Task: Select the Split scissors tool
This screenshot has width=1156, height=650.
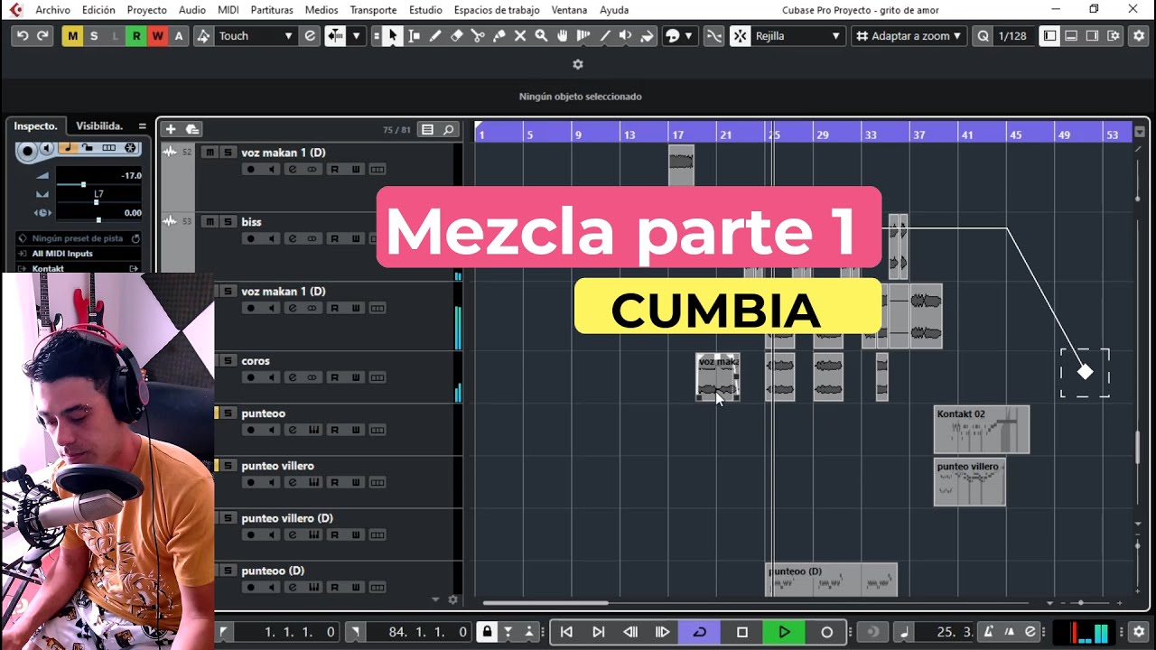Action: click(x=478, y=36)
